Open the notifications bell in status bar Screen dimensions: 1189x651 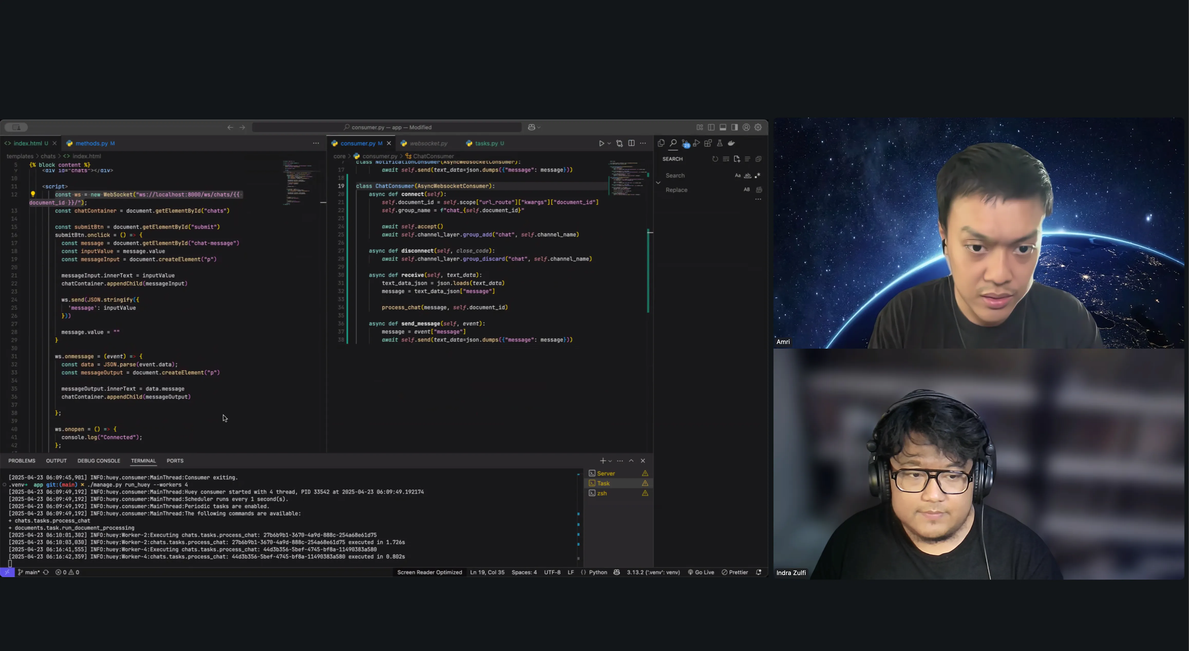pos(759,572)
